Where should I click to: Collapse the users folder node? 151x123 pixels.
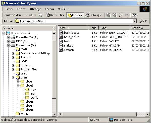point(13,77)
